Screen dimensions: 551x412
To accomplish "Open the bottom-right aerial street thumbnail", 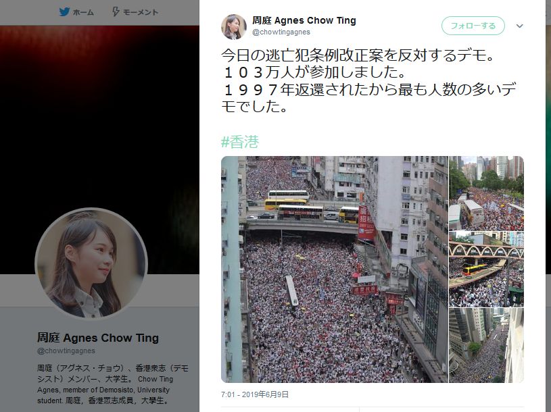I will click(486, 345).
